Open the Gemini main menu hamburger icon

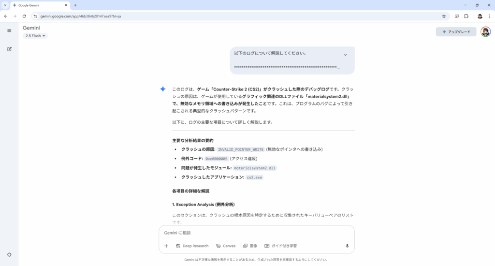pos(9,30)
